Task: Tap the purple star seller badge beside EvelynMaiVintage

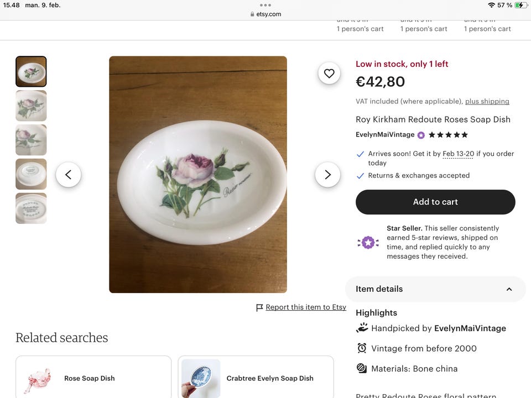Action: pos(421,135)
